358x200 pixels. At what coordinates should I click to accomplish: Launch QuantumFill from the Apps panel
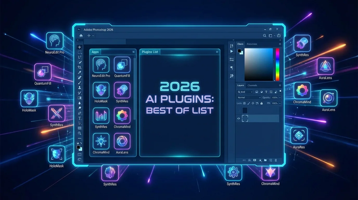click(122, 65)
